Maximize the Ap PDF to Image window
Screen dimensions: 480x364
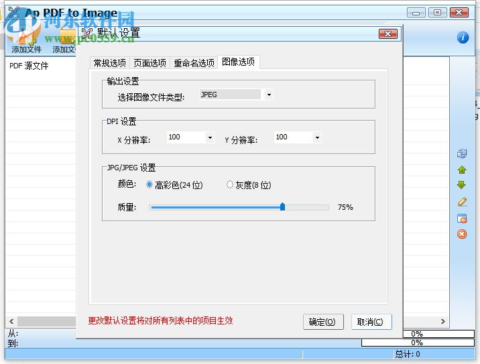(437, 13)
